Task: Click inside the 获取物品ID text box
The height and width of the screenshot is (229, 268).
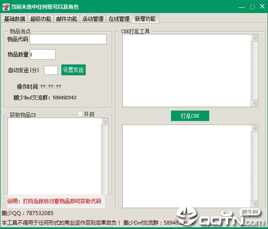Action: pyautogui.click(x=54, y=157)
